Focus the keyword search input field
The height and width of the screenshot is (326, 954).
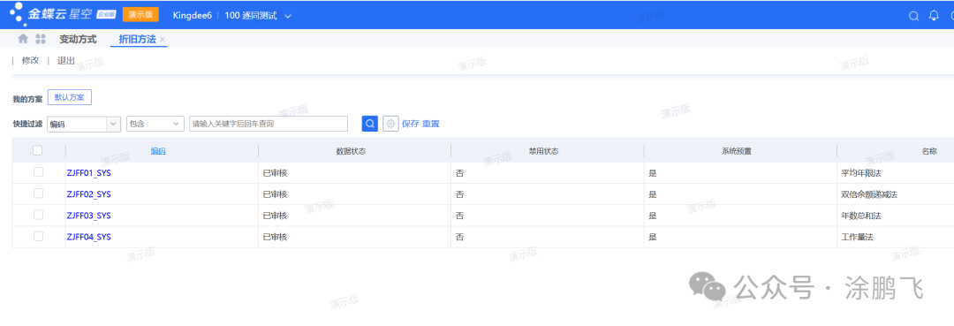point(269,124)
